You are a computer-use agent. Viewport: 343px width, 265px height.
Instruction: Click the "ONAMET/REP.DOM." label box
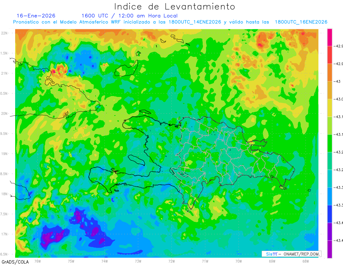pyautogui.click(x=291, y=254)
